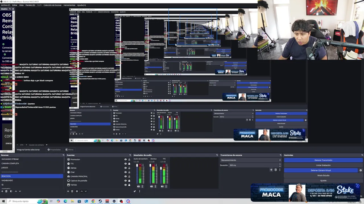The height and width of the screenshot is (204, 364).
Task: Open Ajustes from Controles panel
Action: pos(323,180)
